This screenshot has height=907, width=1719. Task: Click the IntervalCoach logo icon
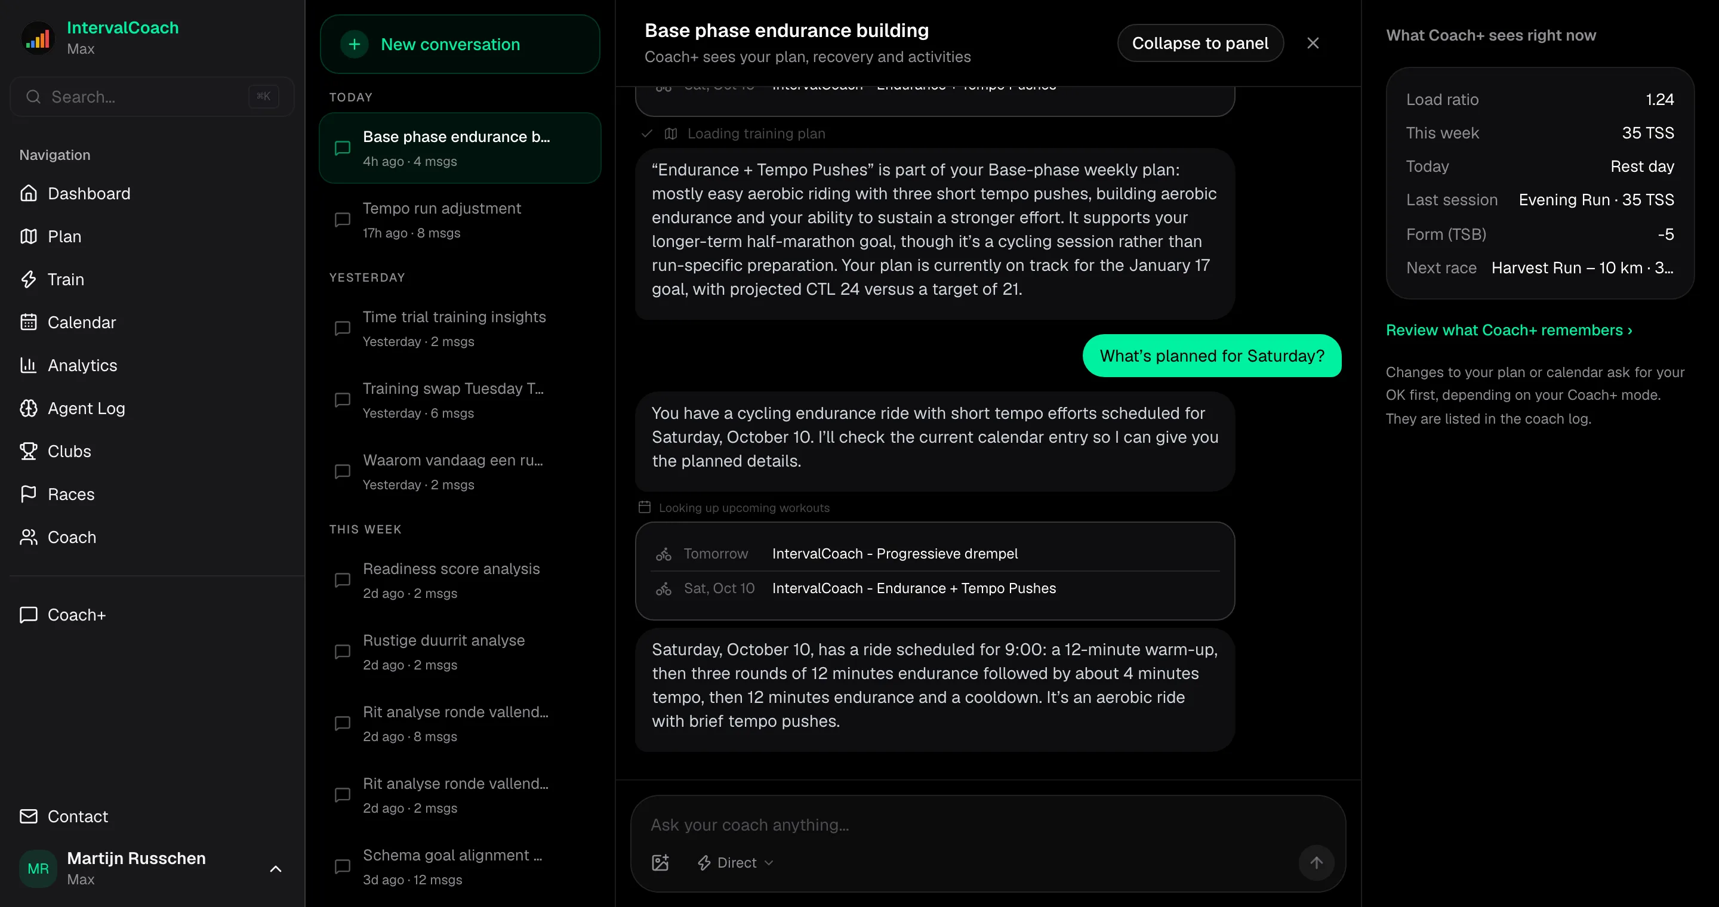click(x=38, y=38)
